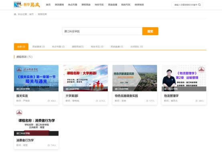Click the 特色民居调查实践 course title
The height and width of the screenshot is (152, 222).
click(x=126, y=96)
